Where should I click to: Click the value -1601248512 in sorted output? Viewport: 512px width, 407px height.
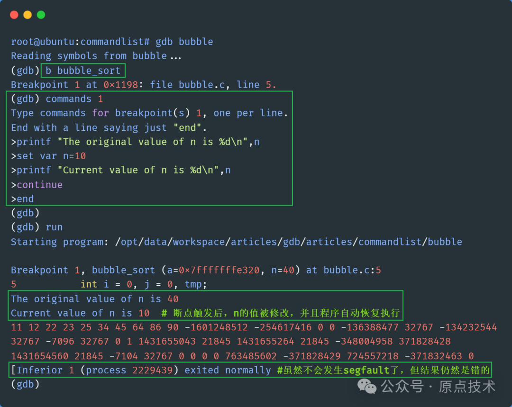point(216,327)
